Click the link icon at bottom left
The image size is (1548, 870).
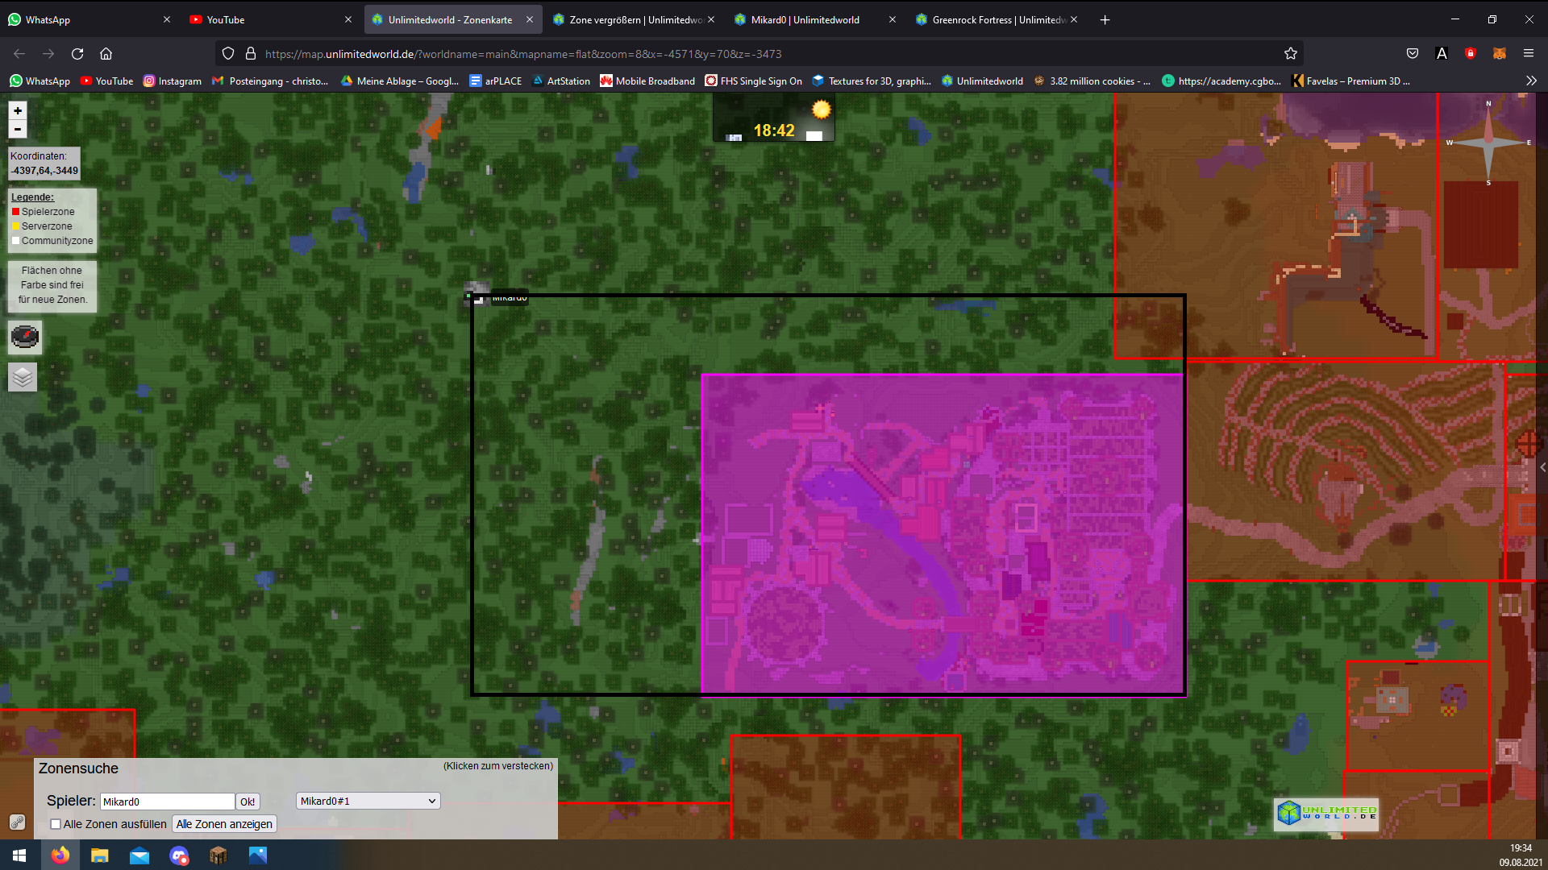click(x=17, y=822)
